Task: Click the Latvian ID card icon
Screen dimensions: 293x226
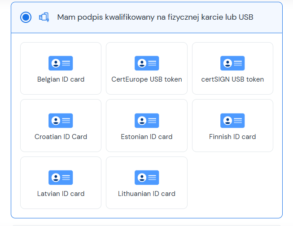Action: (x=61, y=178)
